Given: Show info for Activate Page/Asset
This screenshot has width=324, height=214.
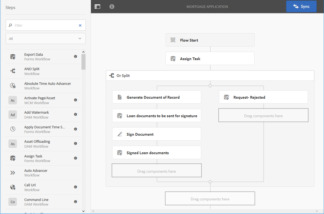Looking at the screenshot, I should [x=76, y=100].
